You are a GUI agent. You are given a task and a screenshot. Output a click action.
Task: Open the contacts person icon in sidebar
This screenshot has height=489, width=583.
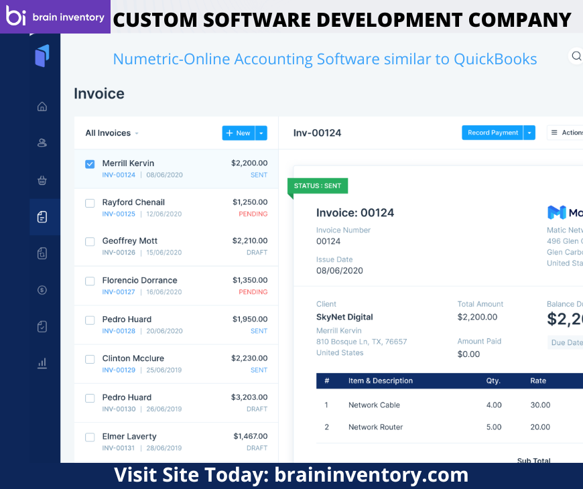click(42, 143)
